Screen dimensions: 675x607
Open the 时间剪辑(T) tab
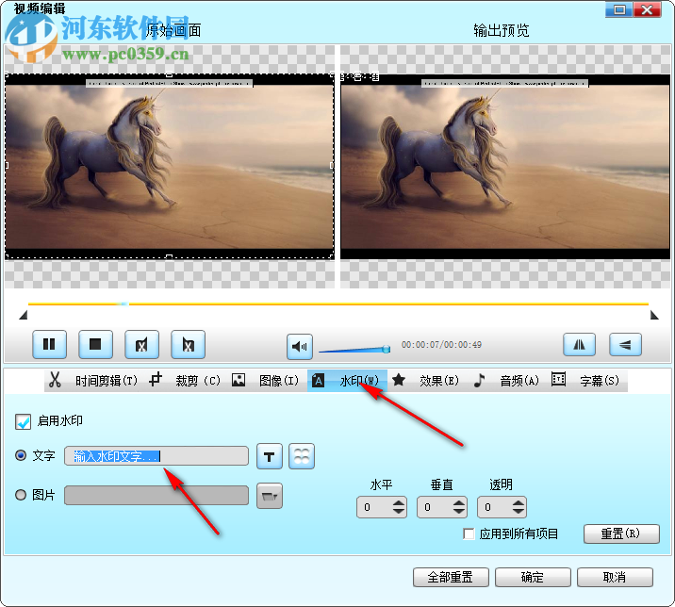(x=107, y=381)
